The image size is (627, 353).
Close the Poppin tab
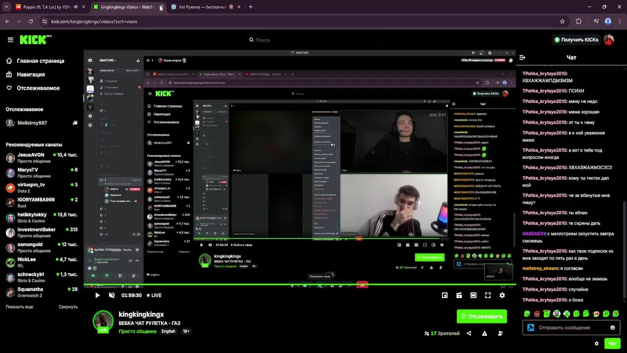tap(84, 7)
